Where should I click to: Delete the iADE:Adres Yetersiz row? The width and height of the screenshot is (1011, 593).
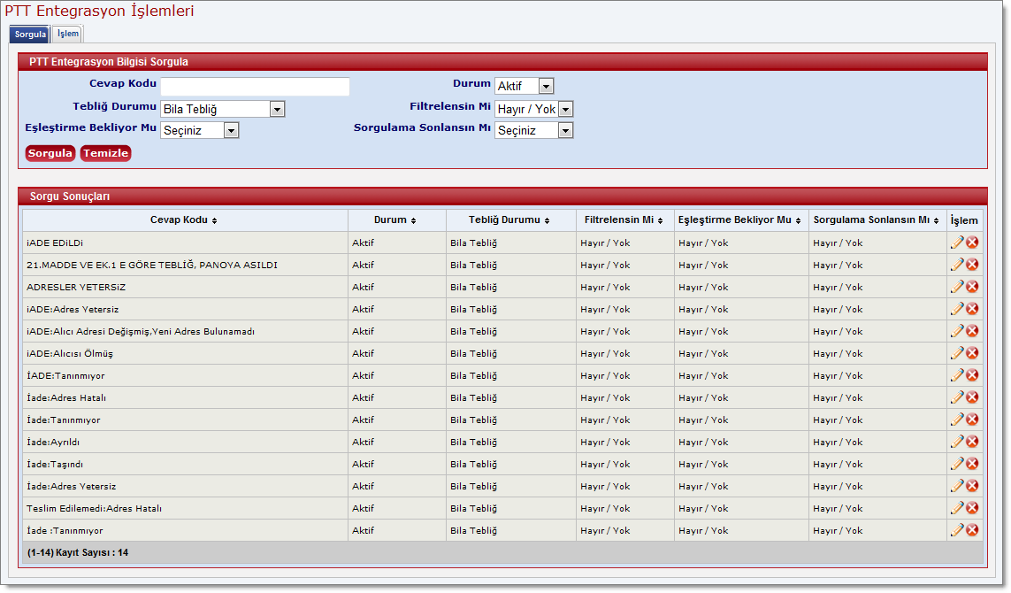click(972, 309)
